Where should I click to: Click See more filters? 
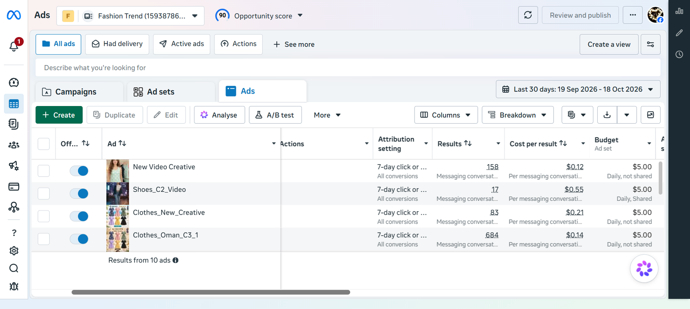pyautogui.click(x=294, y=44)
